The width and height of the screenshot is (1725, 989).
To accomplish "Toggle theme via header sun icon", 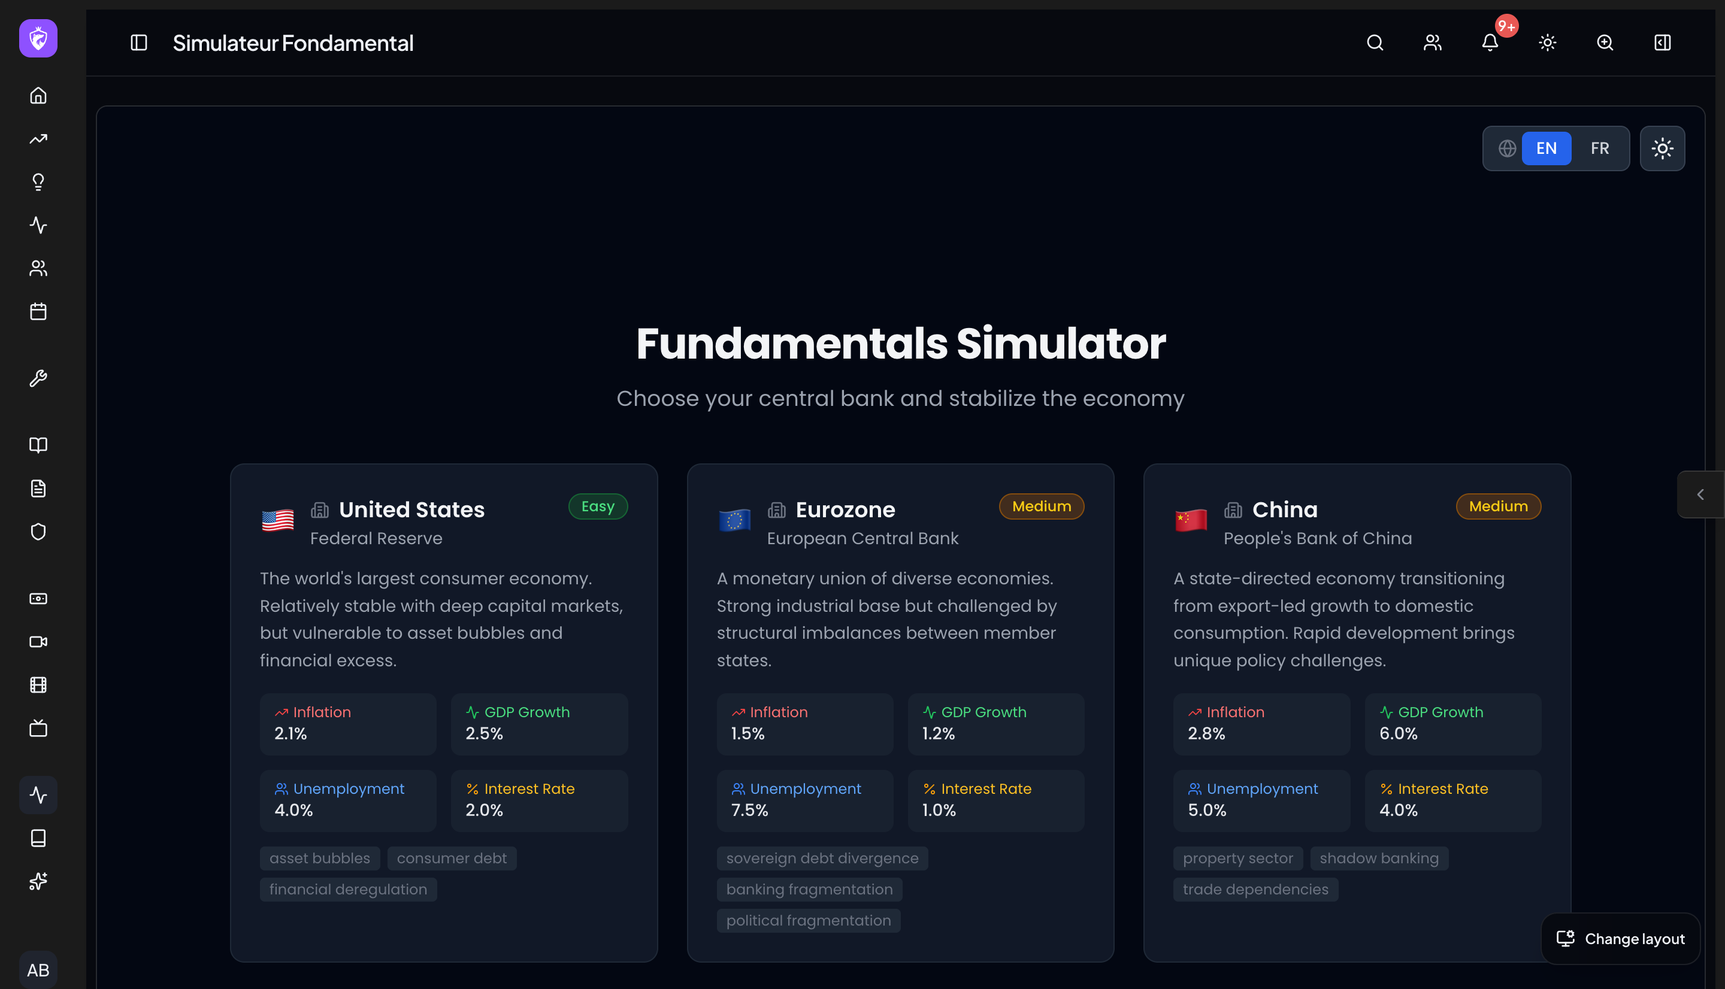I will click(x=1547, y=43).
